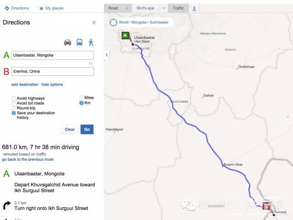This screenshot has height=220, width=293.
Task: Click the green A start marker on map
Action: 125,36
